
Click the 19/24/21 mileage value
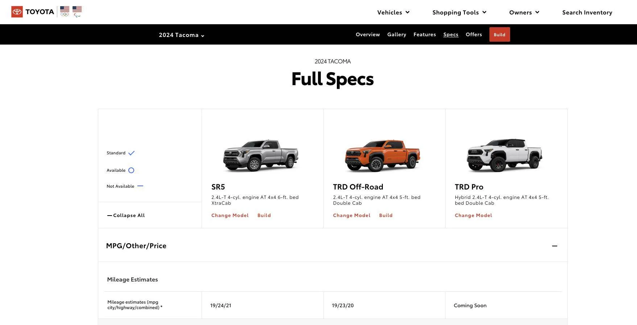[220, 305]
